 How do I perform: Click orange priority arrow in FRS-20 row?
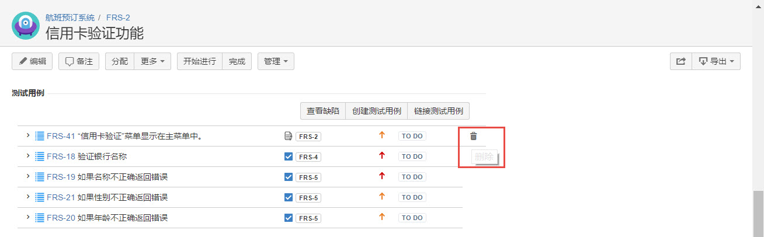click(x=382, y=217)
